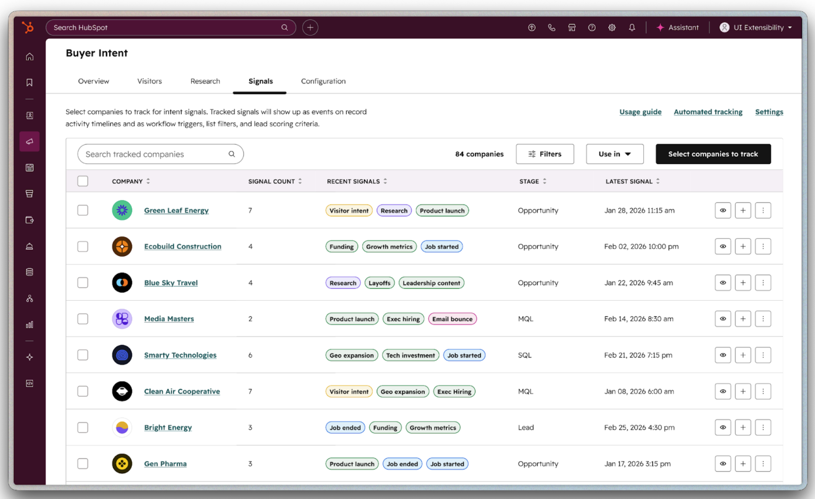Open the marketplace storefront icon
The image size is (815, 499).
pos(572,27)
